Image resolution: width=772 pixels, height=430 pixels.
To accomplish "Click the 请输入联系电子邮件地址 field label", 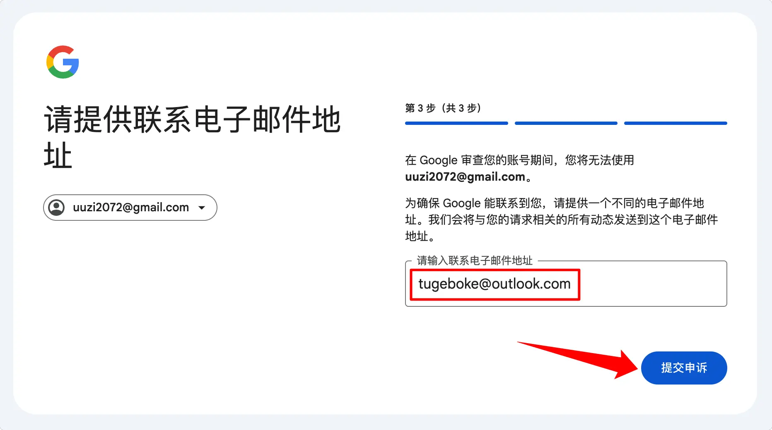I will (475, 261).
